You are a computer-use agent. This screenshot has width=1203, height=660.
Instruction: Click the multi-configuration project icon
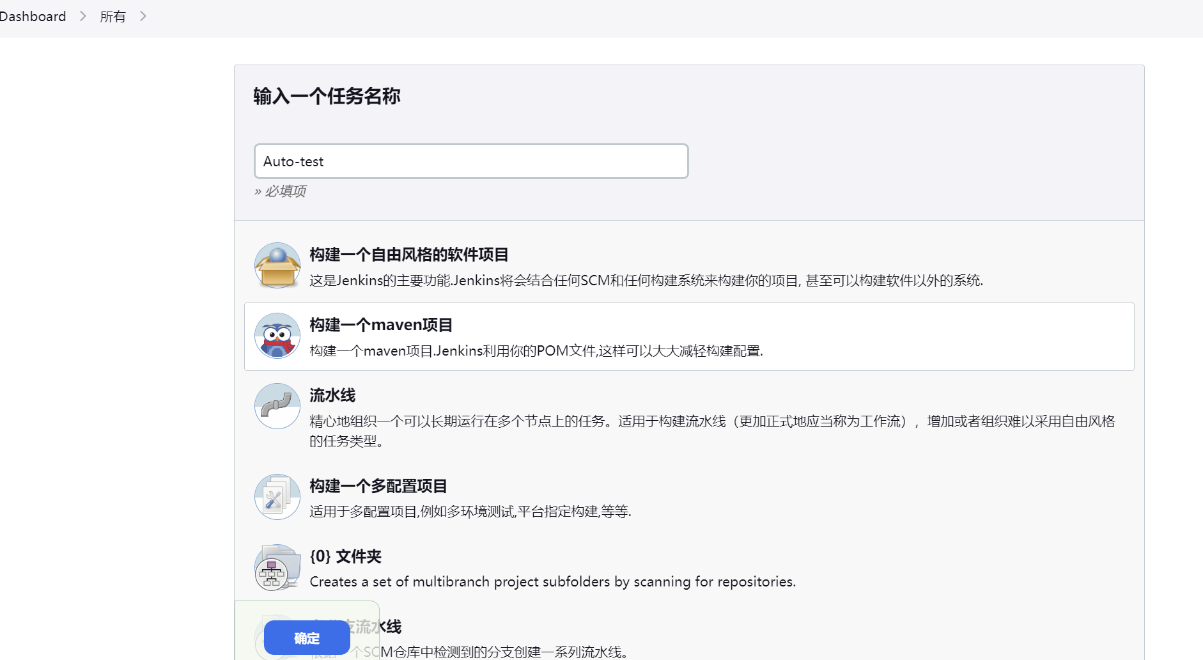(x=277, y=497)
